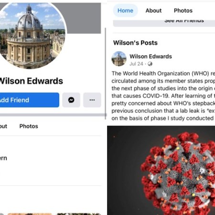Click the gray cover photo area
Viewport: 215px width, 215px height.
[x=83, y=18]
